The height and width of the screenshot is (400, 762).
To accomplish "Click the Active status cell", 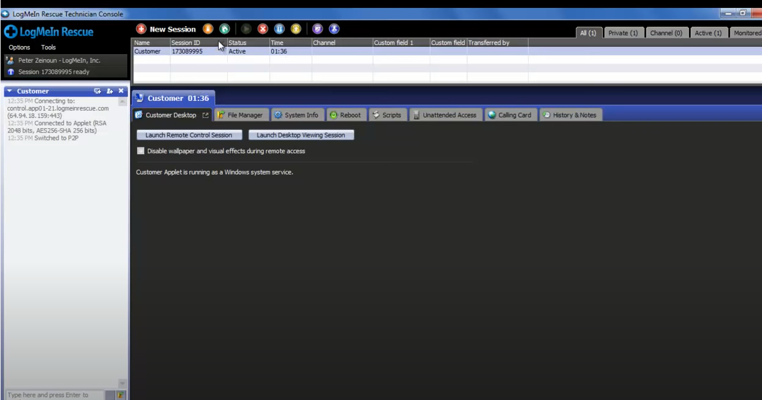I will pos(248,52).
